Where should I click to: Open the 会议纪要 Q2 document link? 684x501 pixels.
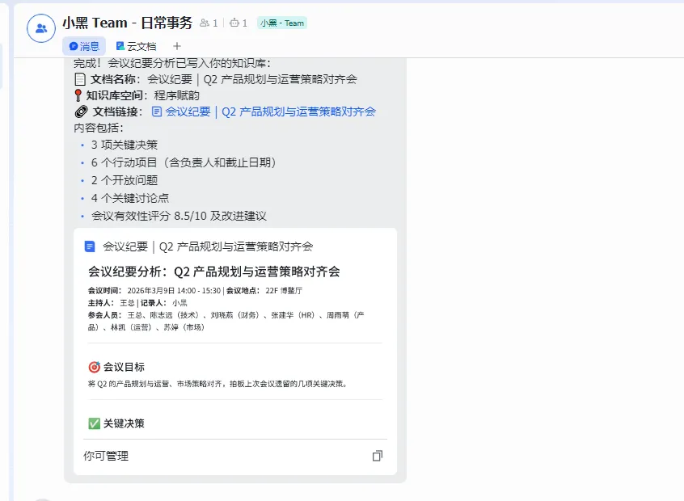[270, 112]
